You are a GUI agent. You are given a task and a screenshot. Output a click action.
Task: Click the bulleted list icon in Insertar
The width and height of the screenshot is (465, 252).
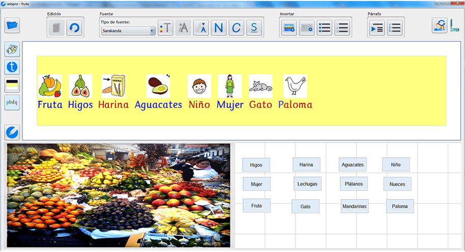click(325, 29)
